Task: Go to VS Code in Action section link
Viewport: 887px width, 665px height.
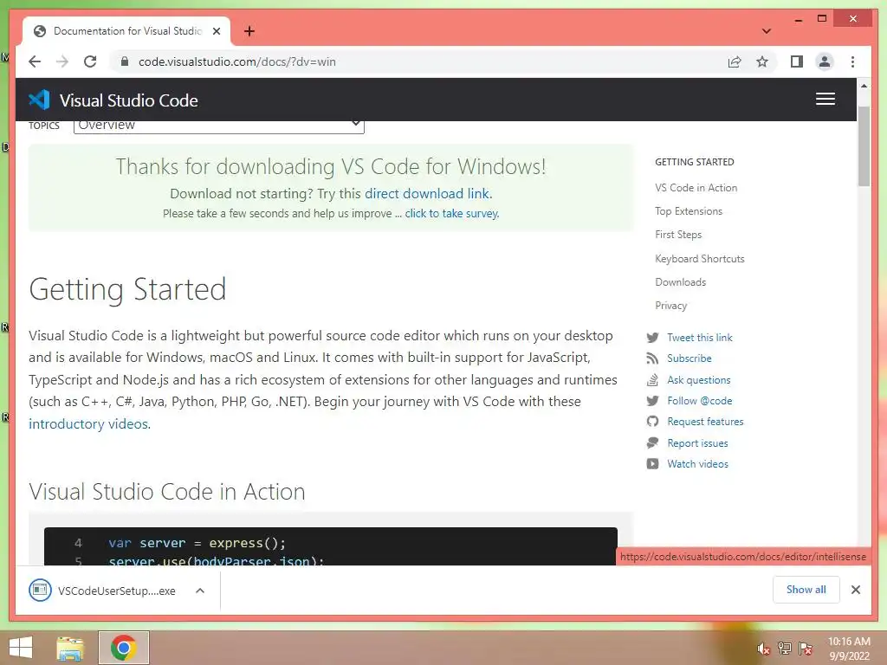Action: click(696, 188)
